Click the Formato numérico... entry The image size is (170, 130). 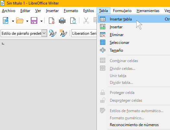click(x=134, y=118)
